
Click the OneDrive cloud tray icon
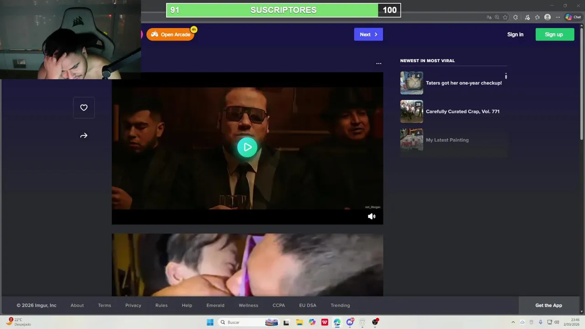click(522, 322)
